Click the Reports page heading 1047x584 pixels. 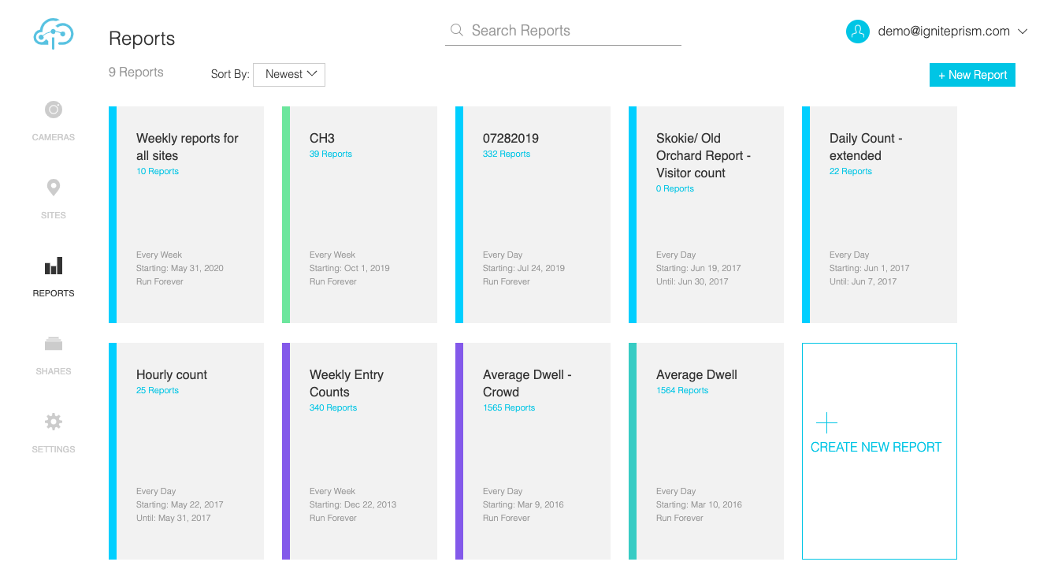pos(142,39)
